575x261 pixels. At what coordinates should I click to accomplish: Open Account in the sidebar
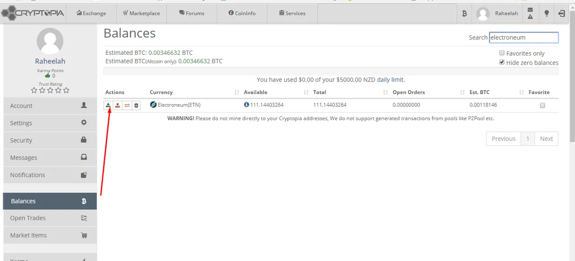[x=50, y=106]
